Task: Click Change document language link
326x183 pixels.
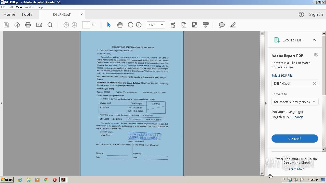Action: point(298,117)
